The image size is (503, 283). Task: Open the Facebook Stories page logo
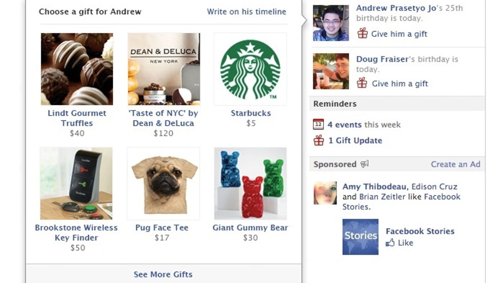pyautogui.click(x=360, y=237)
